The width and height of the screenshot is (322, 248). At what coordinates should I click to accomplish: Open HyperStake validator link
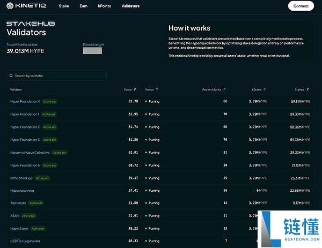tap(19, 229)
